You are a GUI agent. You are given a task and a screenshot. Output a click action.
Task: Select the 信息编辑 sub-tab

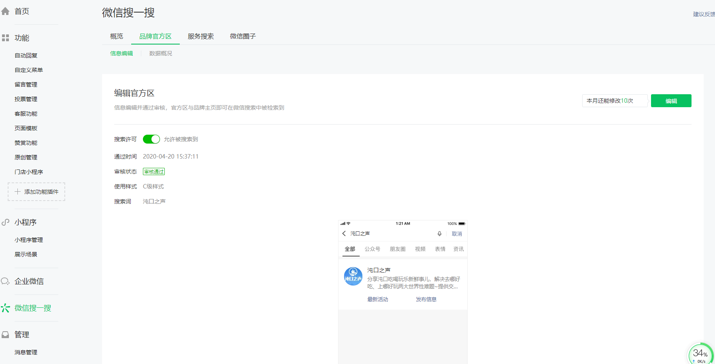[121, 53]
